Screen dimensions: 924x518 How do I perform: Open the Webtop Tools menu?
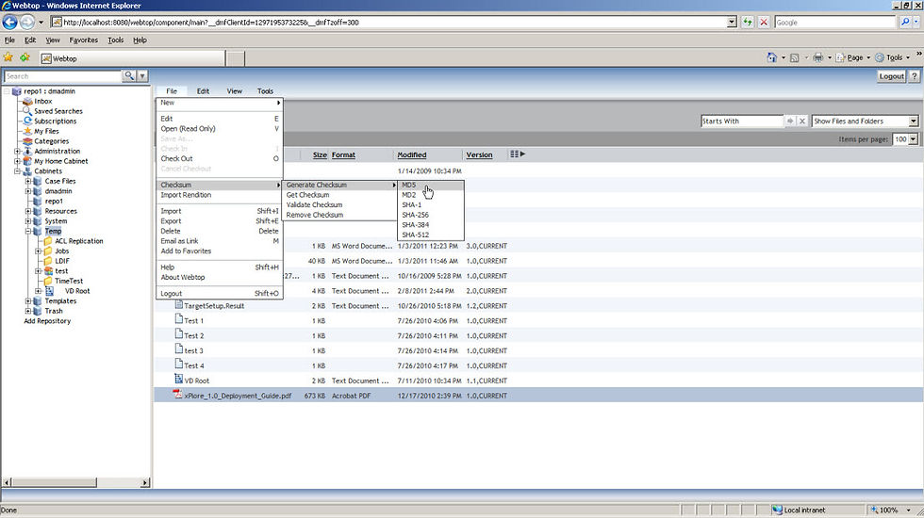click(265, 91)
